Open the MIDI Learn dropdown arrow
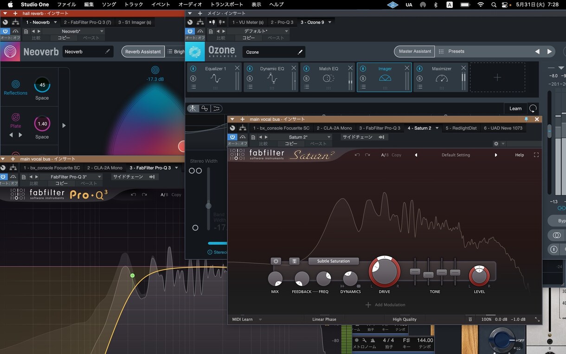Image resolution: width=566 pixels, height=354 pixels. coord(260,320)
